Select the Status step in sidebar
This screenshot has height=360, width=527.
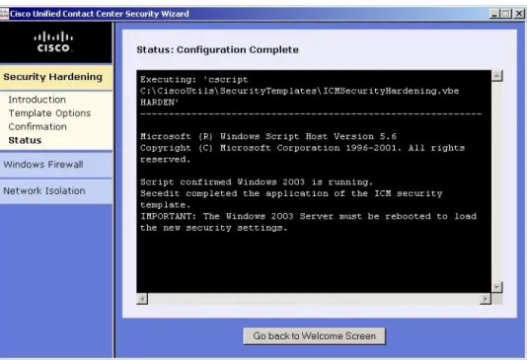pyautogui.click(x=25, y=140)
